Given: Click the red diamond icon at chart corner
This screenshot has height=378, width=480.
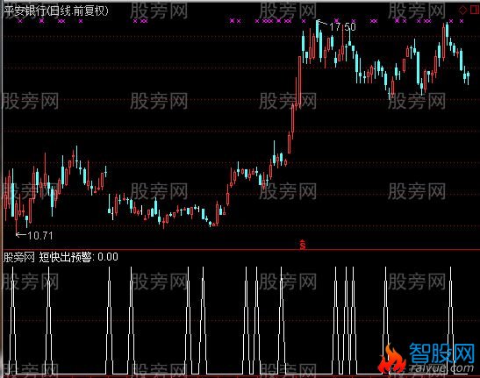Looking at the screenshot, I should coord(462,11).
